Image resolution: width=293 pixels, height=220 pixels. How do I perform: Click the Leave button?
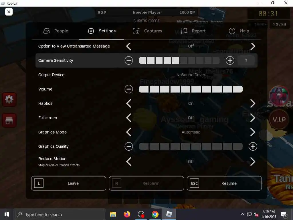tap(69, 183)
